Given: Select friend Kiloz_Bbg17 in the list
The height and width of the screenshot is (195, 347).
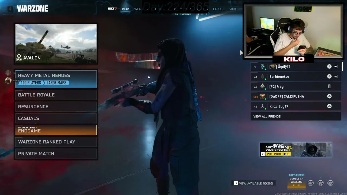Looking at the screenshot, I should [x=296, y=106].
